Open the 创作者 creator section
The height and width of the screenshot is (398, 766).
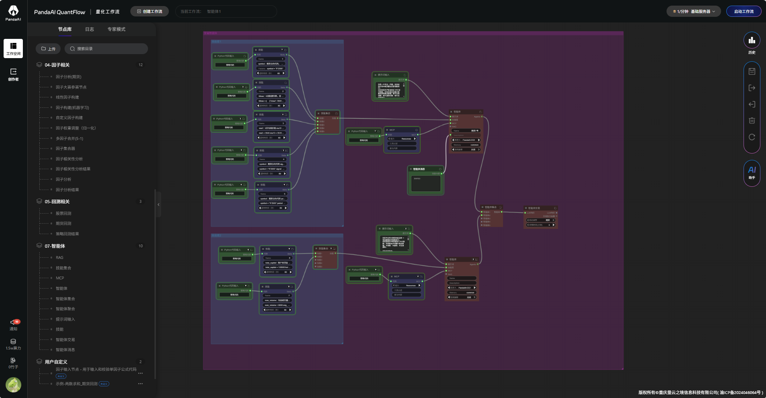(13, 74)
